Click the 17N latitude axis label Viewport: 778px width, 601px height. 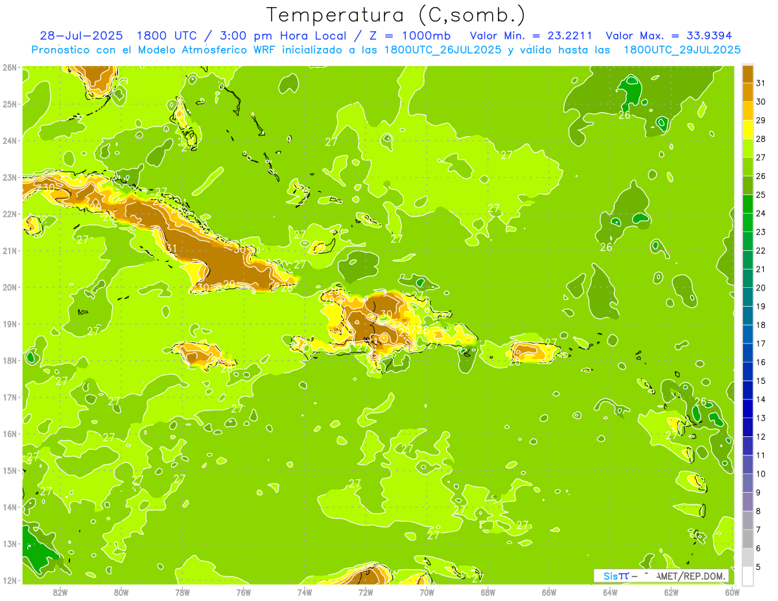pos(10,397)
